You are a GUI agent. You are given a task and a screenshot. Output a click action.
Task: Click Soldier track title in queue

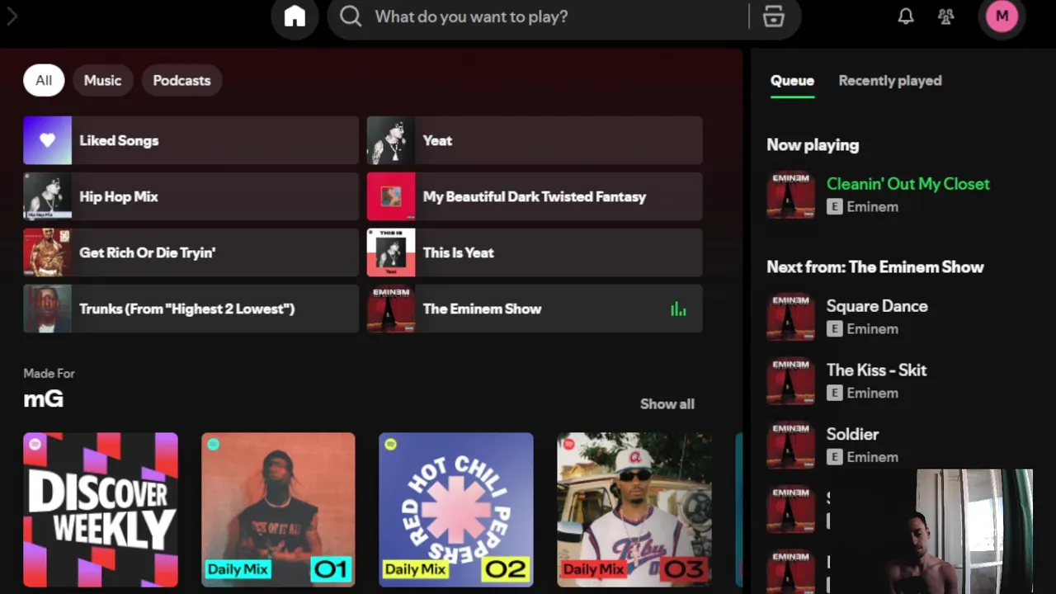click(852, 434)
